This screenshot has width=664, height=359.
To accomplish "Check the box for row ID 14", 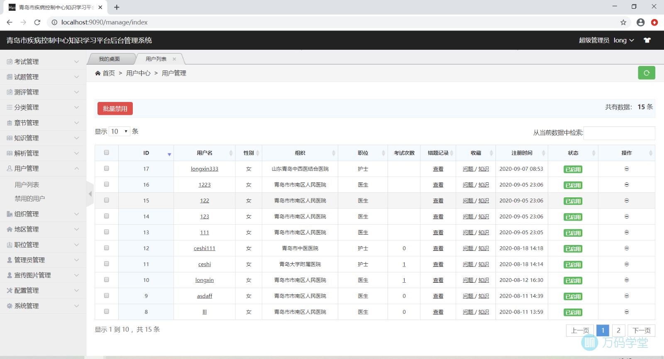I will 107,216.
